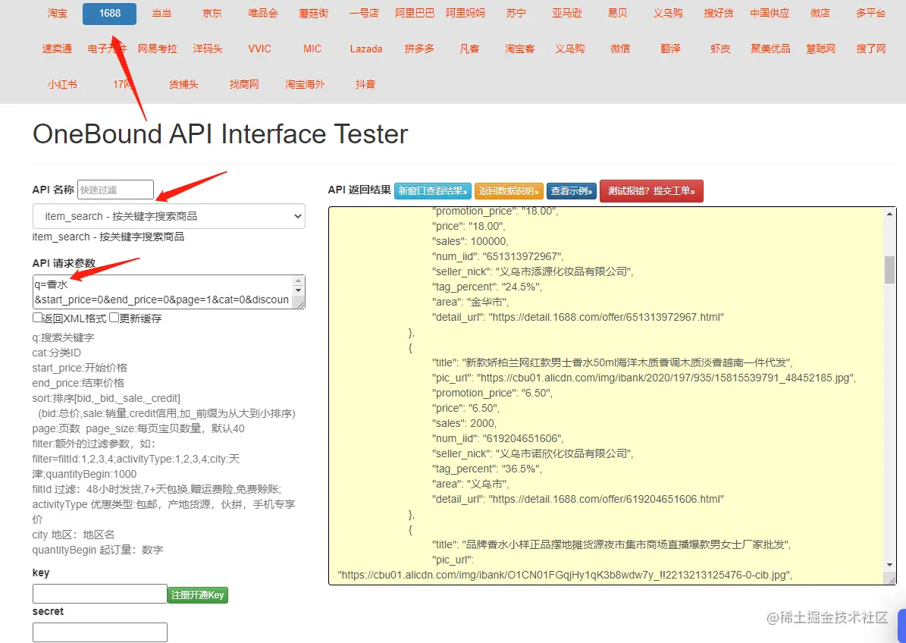
Task: Open the 速卖通 tab
Action: coord(57,49)
